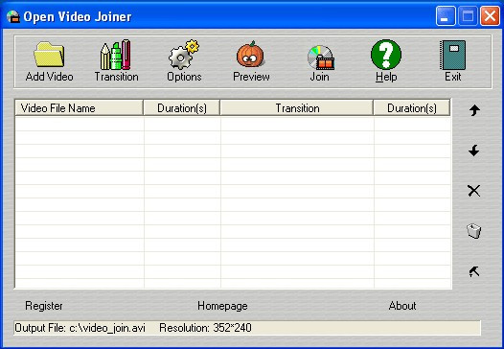Click the Output File status bar

(x=247, y=328)
